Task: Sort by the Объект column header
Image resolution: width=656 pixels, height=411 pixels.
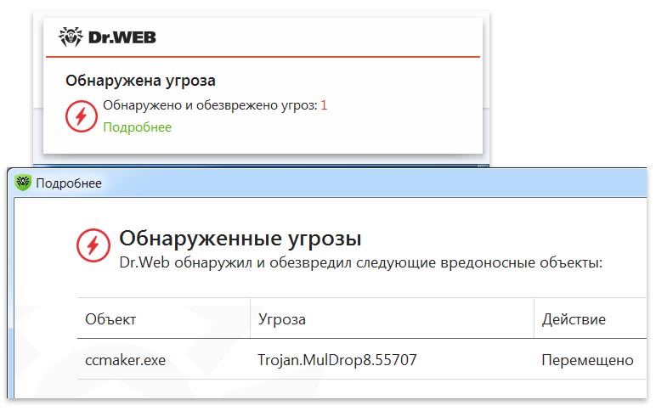Action: point(164,319)
